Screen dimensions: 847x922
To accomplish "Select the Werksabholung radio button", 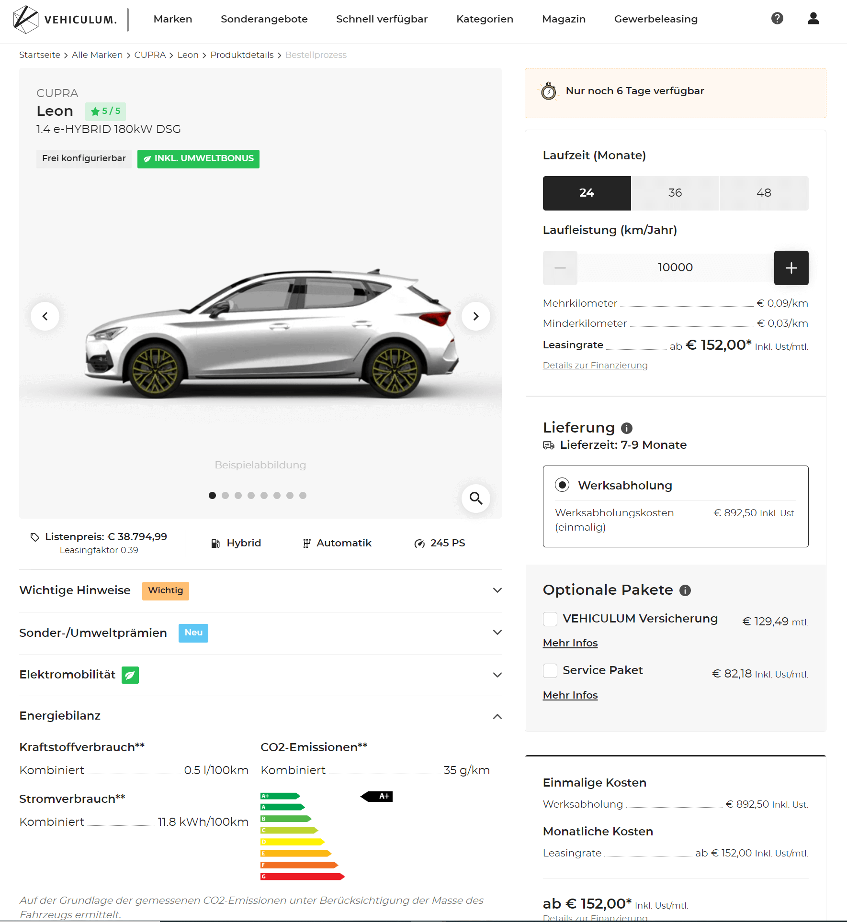I will coord(562,485).
